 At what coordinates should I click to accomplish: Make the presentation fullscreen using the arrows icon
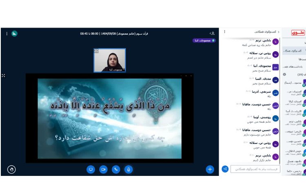pyautogui.click(x=3, y=76)
